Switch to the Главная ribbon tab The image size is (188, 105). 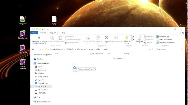[x=43, y=33]
